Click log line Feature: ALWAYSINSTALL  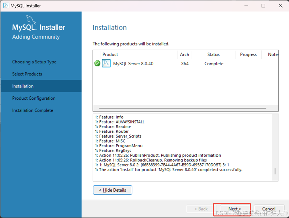[x=119, y=122]
